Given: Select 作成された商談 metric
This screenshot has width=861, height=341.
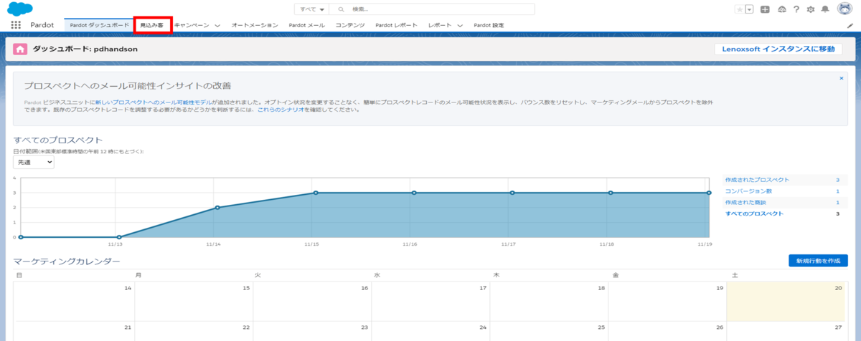Looking at the screenshot, I should pyautogui.click(x=746, y=202).
